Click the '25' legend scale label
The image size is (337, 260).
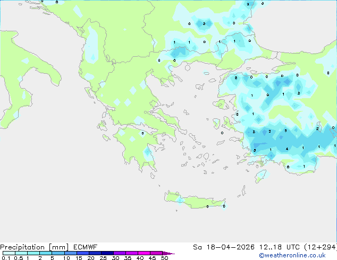pos(103,258)
